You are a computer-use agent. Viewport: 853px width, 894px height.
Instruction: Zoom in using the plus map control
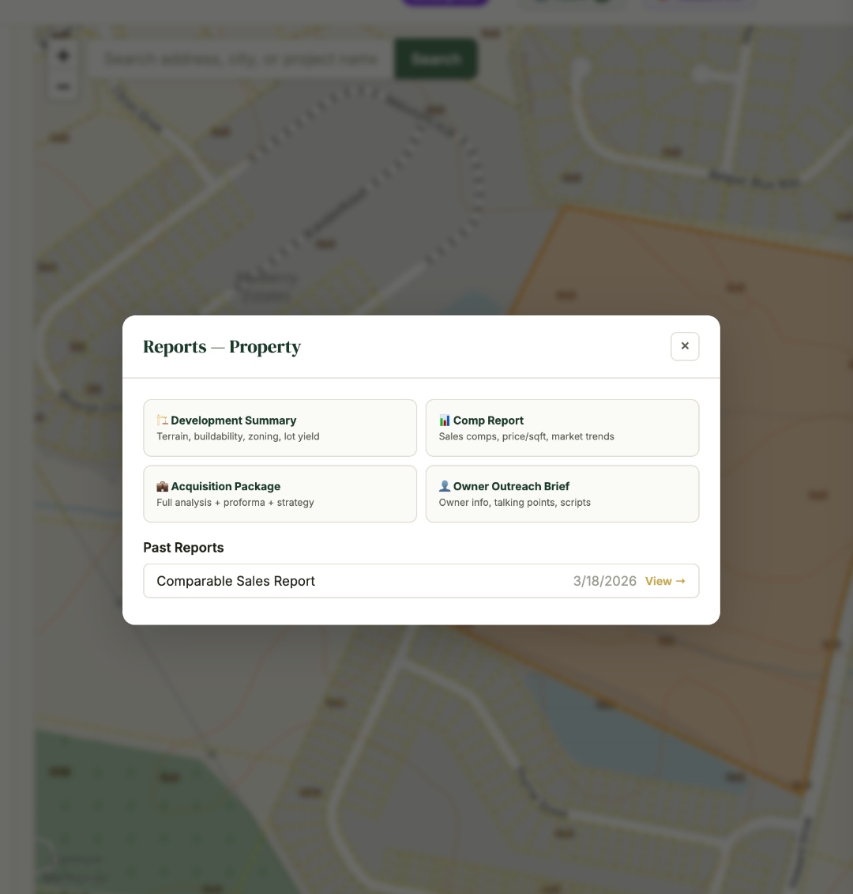[x=62, y=55]
